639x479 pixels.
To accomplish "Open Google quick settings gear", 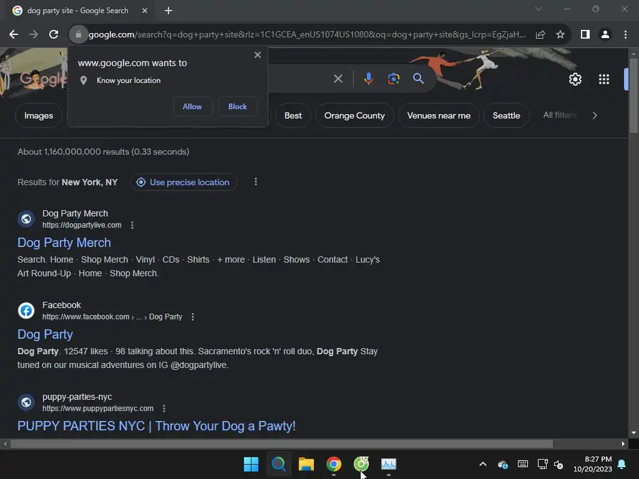I will (x=575, y=79).
